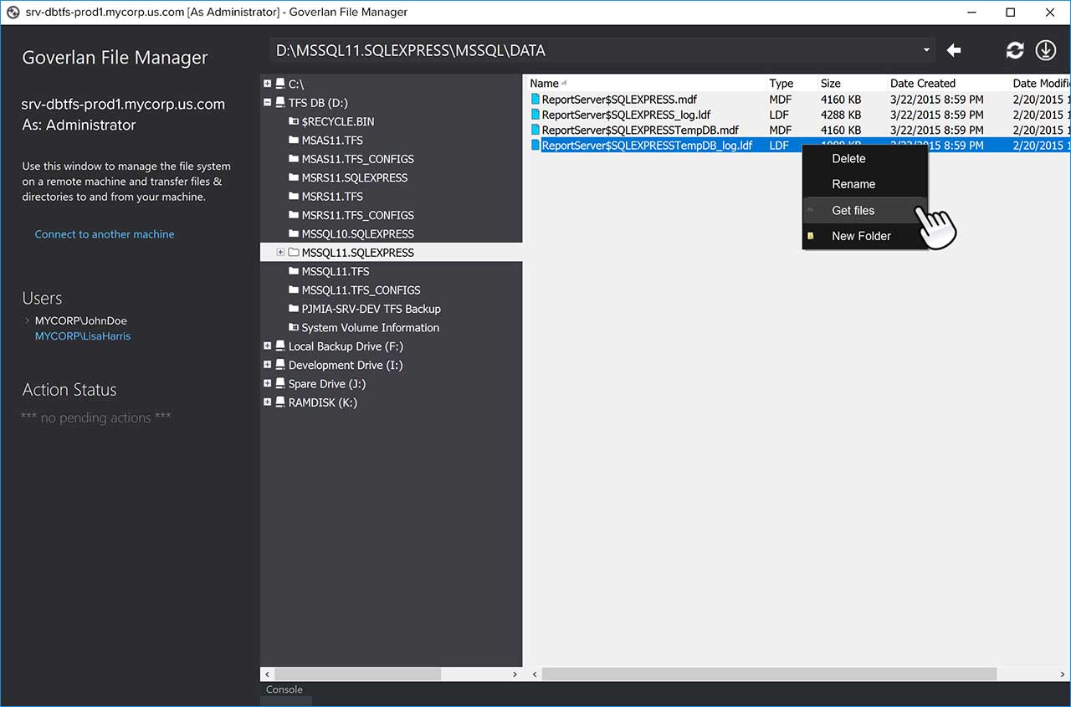The width and height of the screenshot is (1071, 707).
Task: Click the folder icon beside System Volume Information
Action: (x=294, y=327)
